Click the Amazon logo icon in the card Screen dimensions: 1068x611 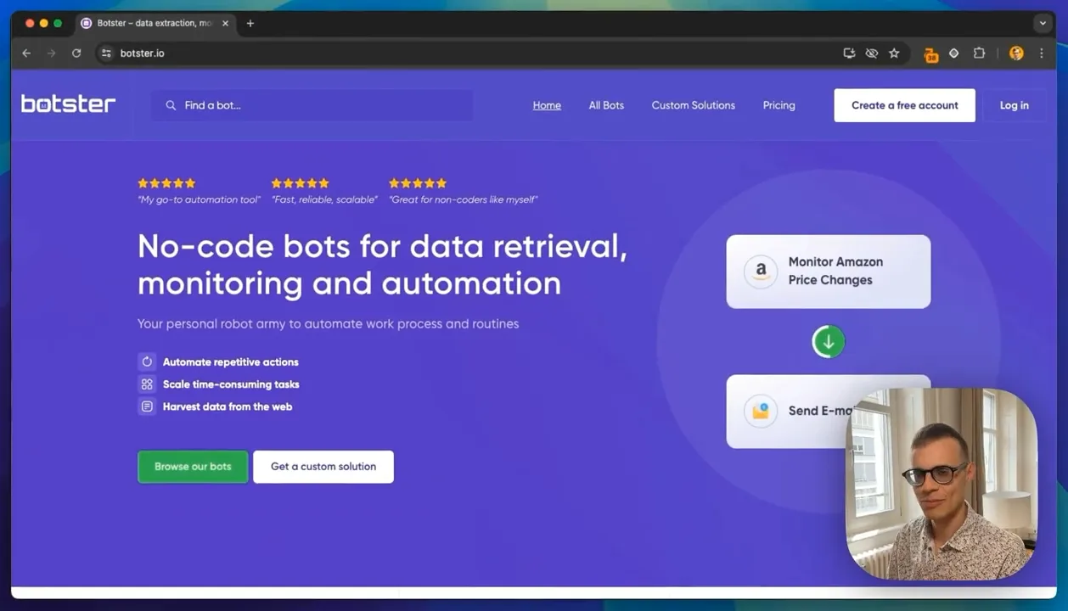pos(761,272)
